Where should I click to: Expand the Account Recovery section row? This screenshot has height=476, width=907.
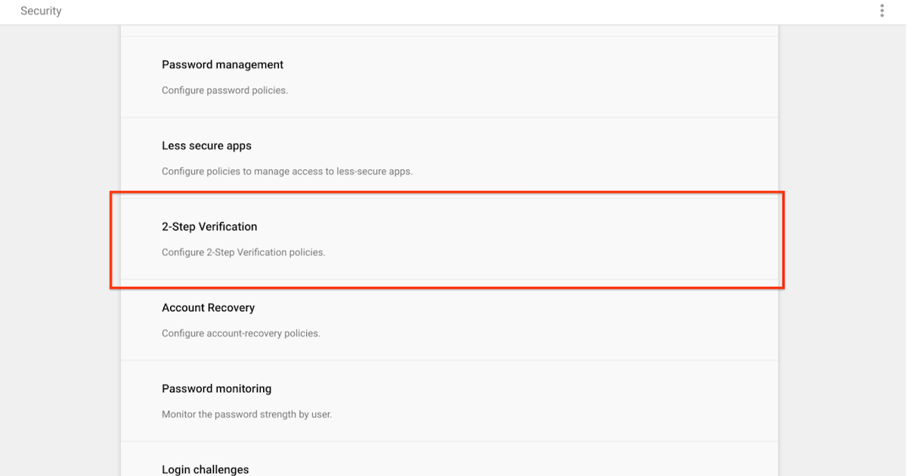click(529, 320)
